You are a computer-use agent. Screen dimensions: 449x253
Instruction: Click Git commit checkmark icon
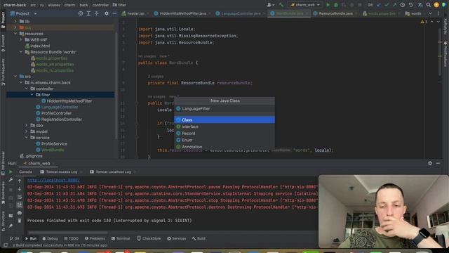tap(387, 5)
